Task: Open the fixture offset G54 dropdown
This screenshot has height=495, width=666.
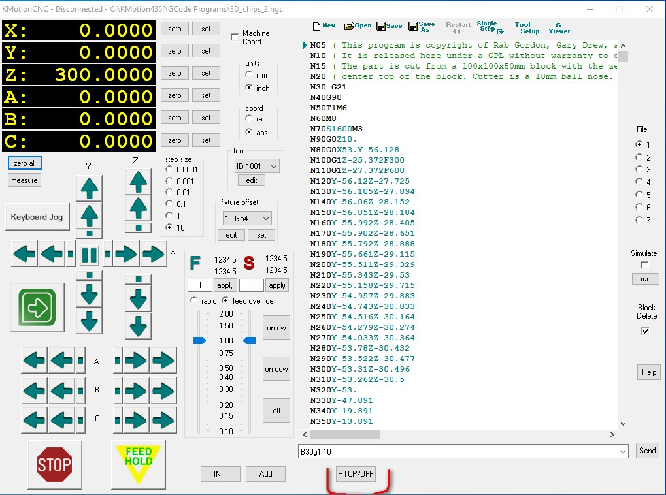Action: 265,219
